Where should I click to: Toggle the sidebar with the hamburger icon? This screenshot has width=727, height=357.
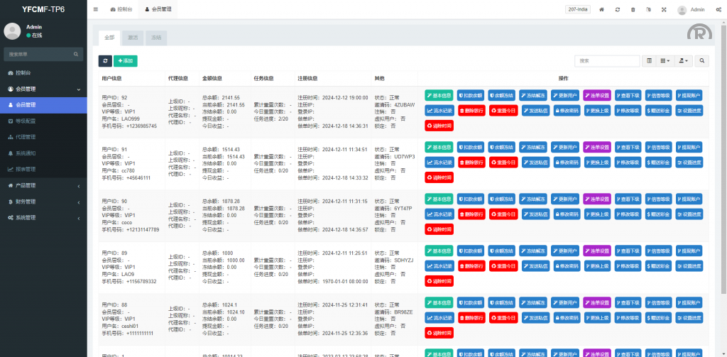pyautogui.click(x=96, y=10)
